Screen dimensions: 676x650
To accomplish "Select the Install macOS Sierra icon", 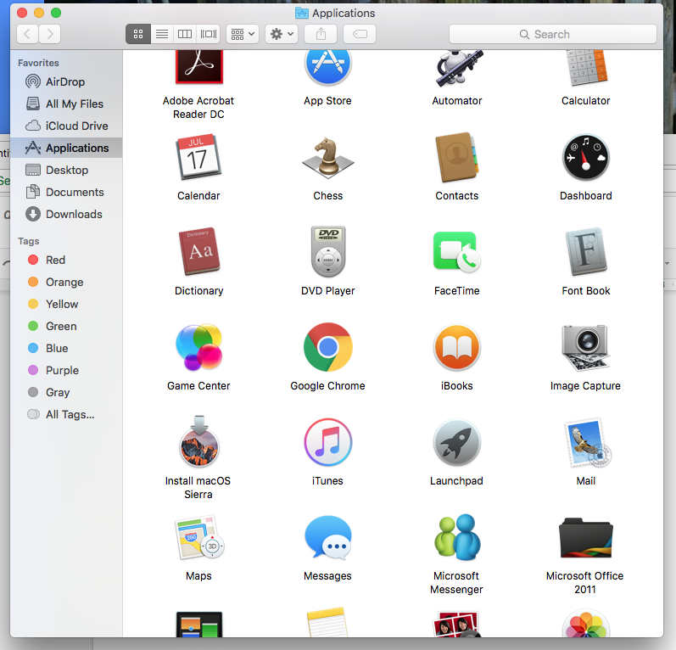I will click(198, 441).
